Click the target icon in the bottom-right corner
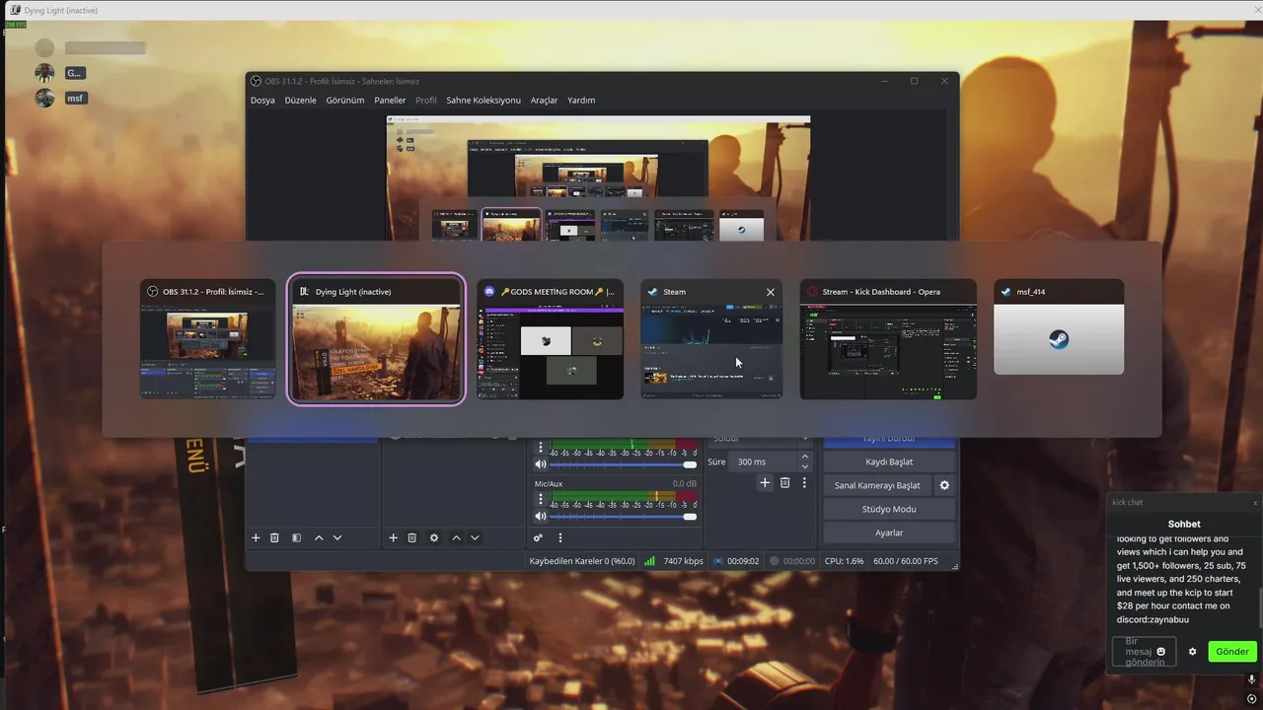This screenshot has height=710, width=1263. click(1251, 699)
